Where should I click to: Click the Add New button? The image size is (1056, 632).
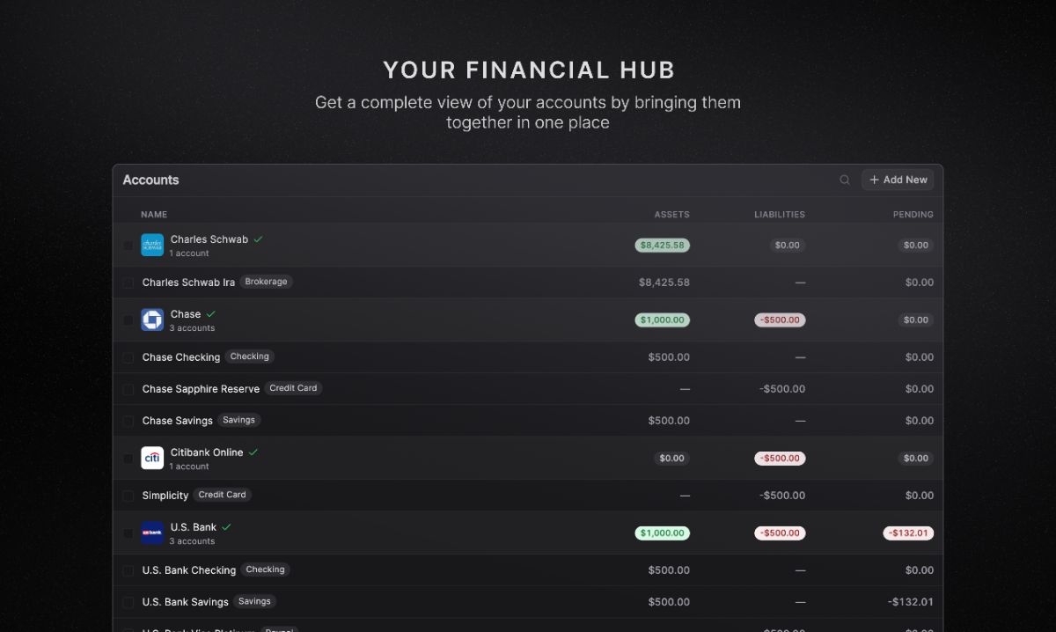pos(898,180)
